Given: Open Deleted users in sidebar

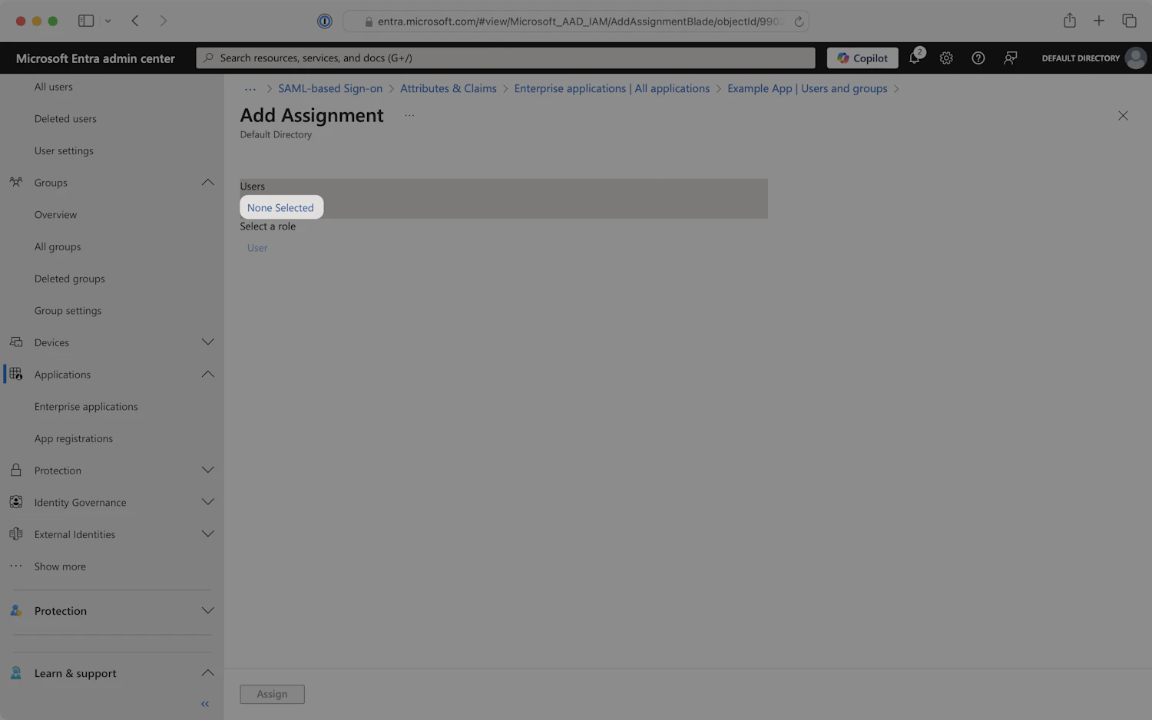Looking at the screenshot, I should [x=65, y=119].
